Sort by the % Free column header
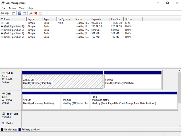 click(x=133, y=19)
